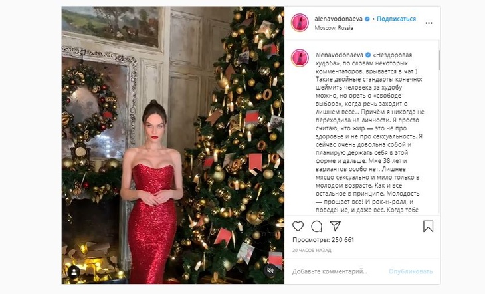Focus the Добавьте комментарий input field
The height and width of the screenshot is (294, 485).
pyautogui.click(x=337, y=271)
